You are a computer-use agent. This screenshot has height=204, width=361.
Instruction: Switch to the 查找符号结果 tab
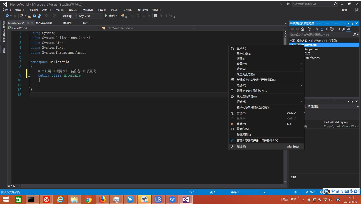44,23
